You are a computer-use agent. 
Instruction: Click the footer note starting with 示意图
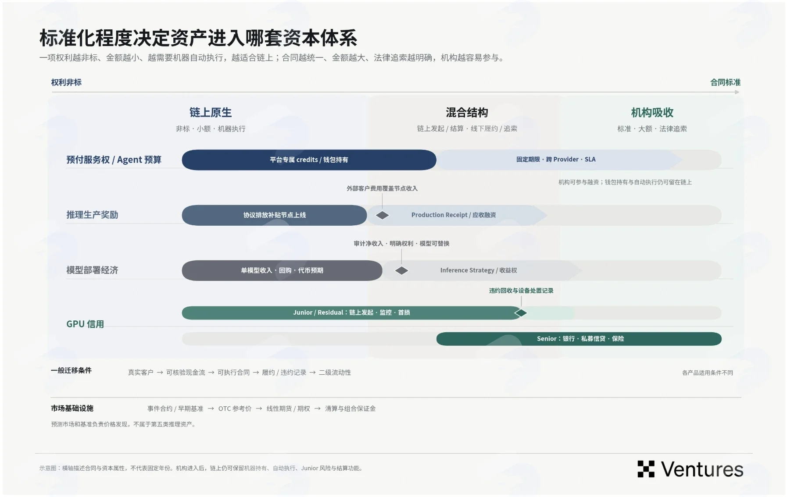202,469
